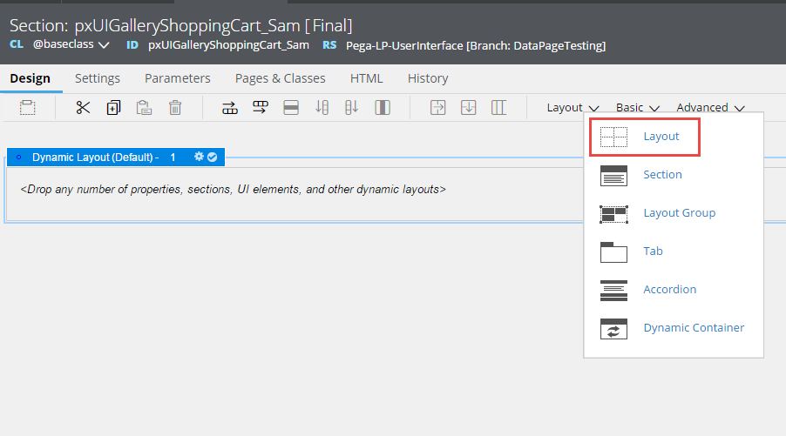This screenshot has width=786, height=436.
Task: Click the Accordion option in menu
Action: (x=669, y=290)
